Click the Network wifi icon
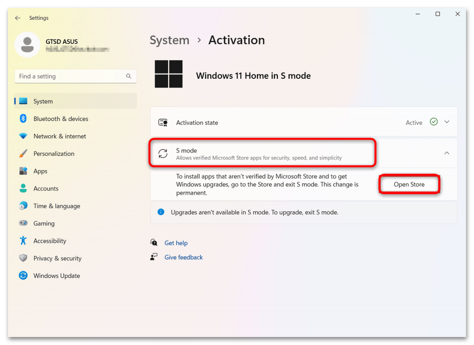This screenshot has height=345, width=474. tap(23, 136)
